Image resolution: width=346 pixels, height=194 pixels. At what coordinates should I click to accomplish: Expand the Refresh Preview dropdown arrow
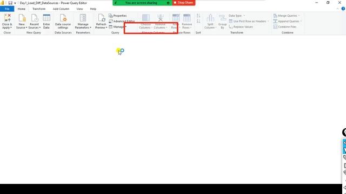point(107,27)
